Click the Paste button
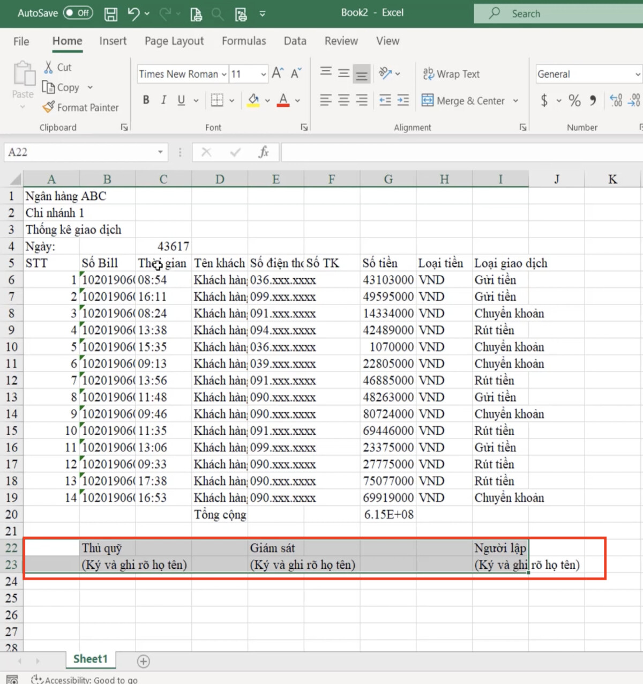643x684 pixels. click(23, 80)
